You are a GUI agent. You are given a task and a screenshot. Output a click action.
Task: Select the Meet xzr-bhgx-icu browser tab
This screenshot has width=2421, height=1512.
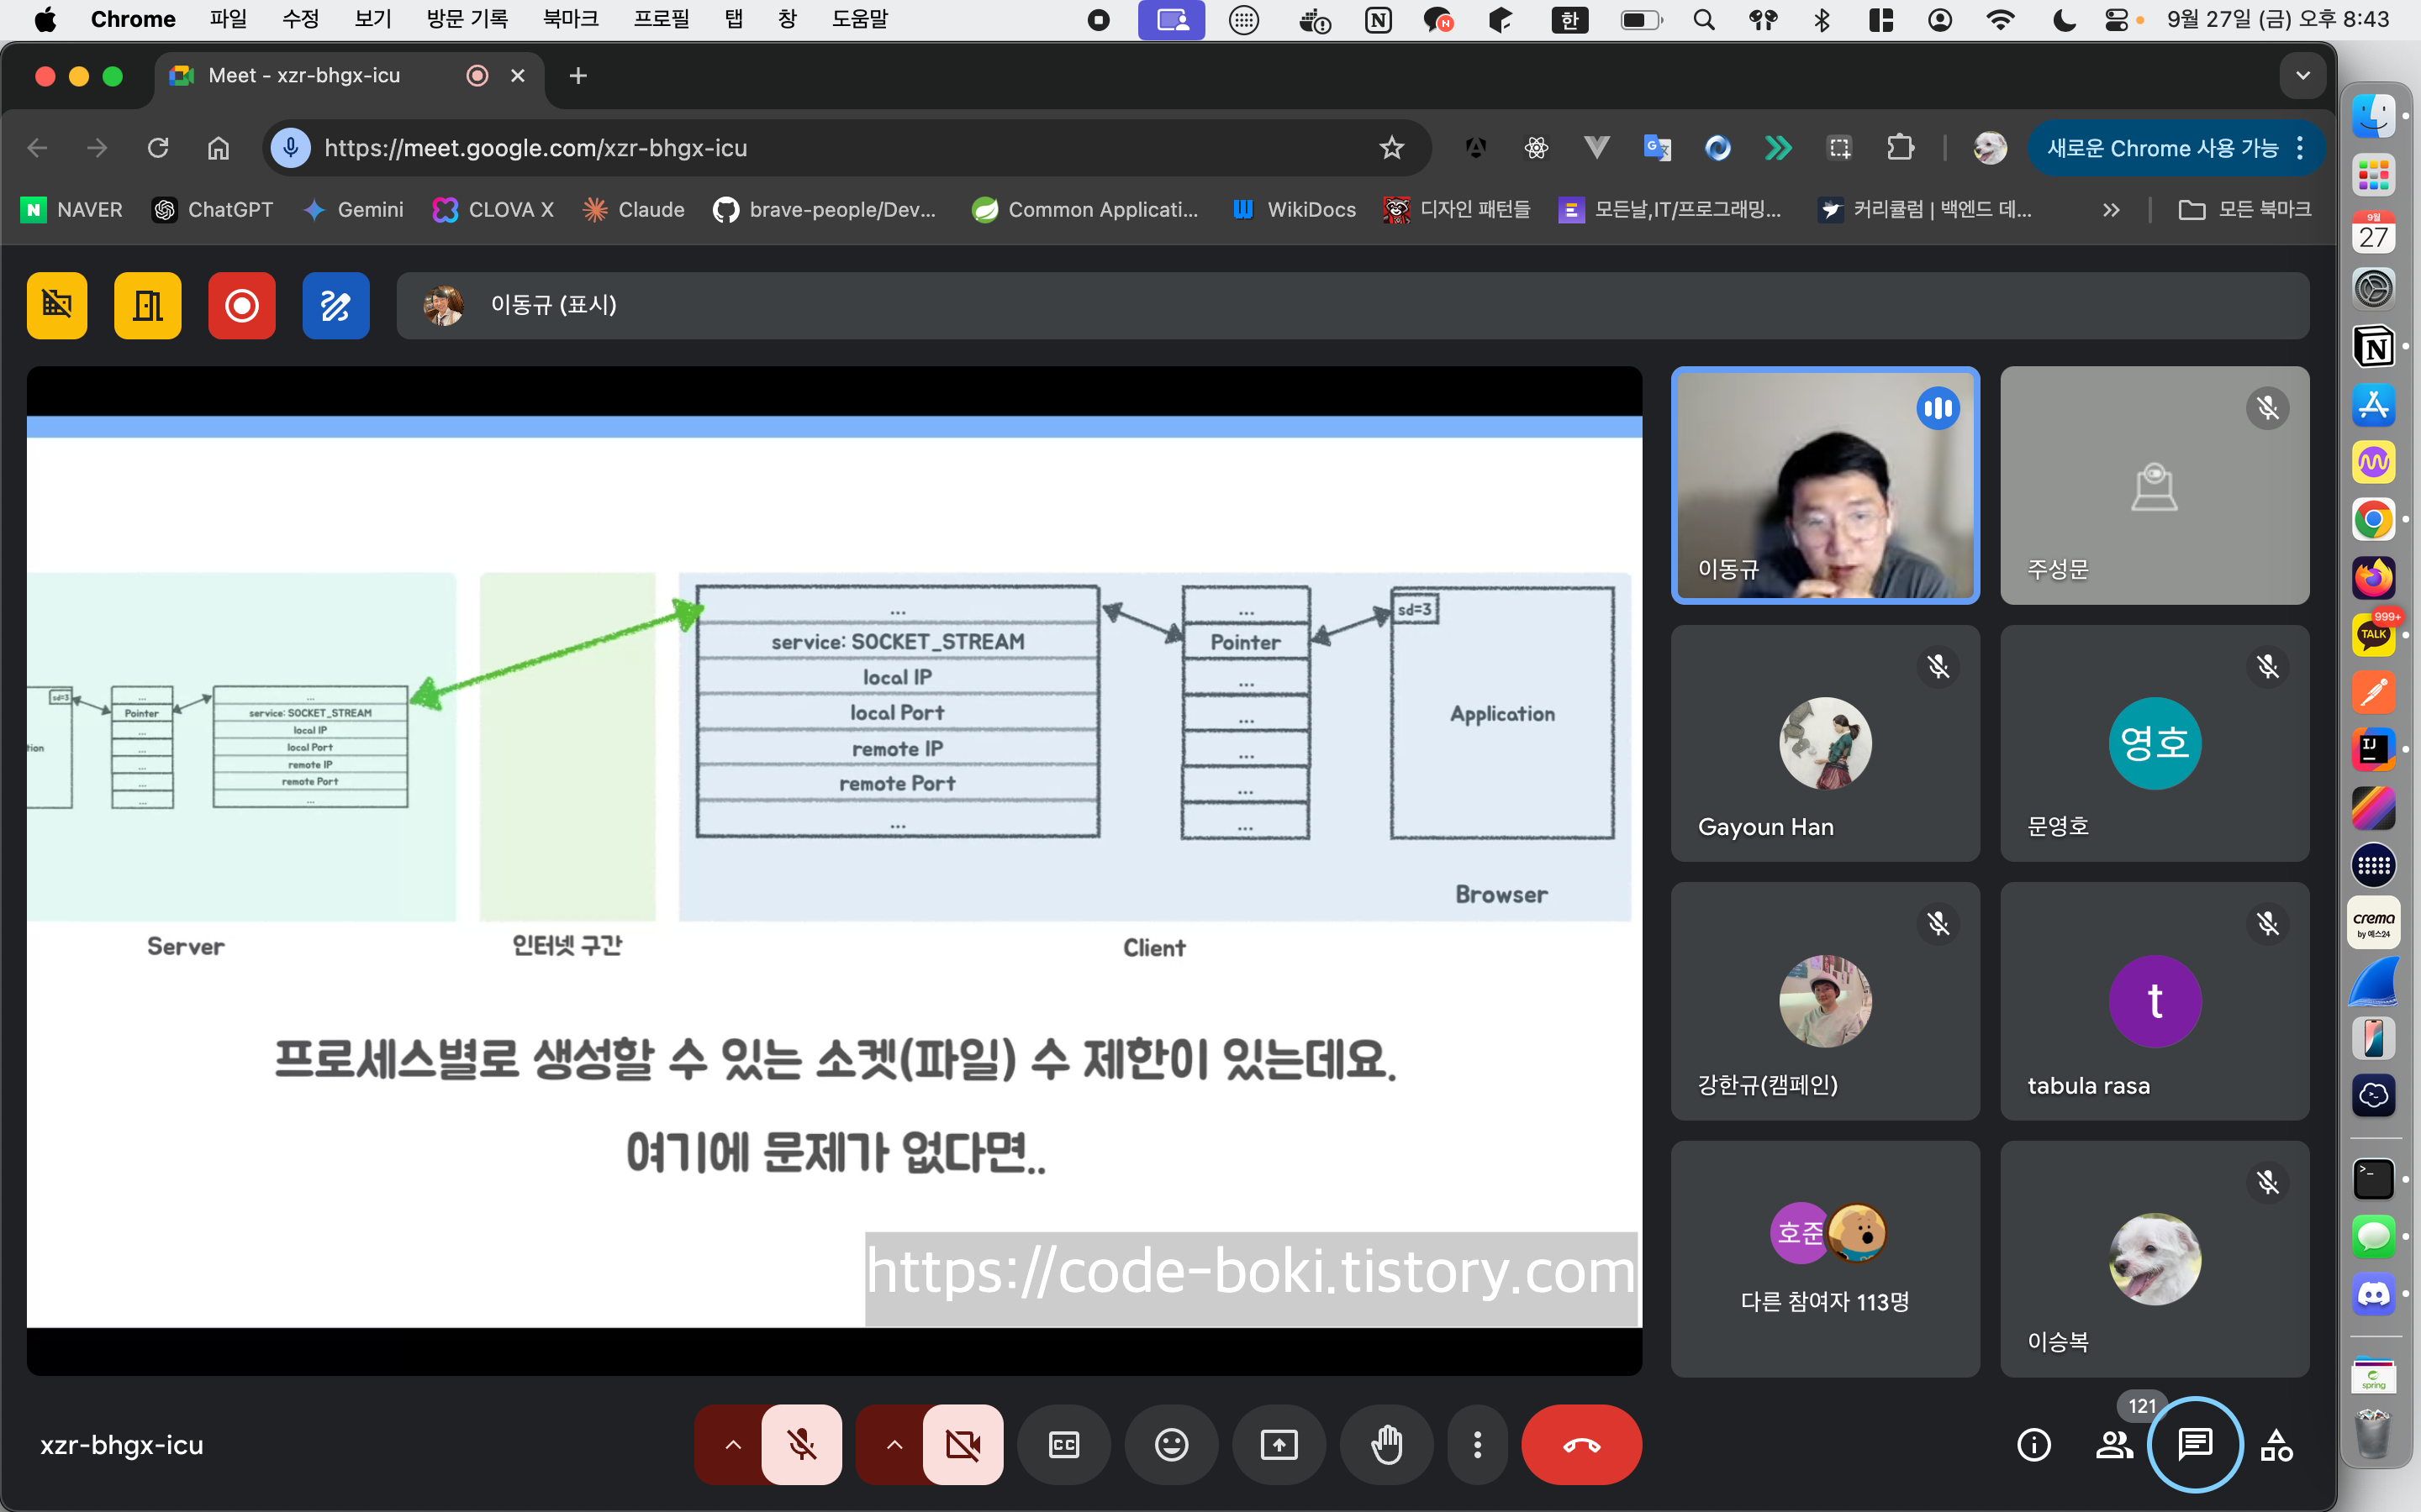304,76
